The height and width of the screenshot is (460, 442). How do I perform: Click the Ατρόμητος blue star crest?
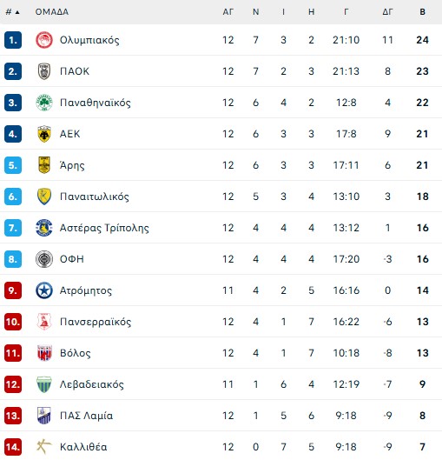[x=44, y=290]
